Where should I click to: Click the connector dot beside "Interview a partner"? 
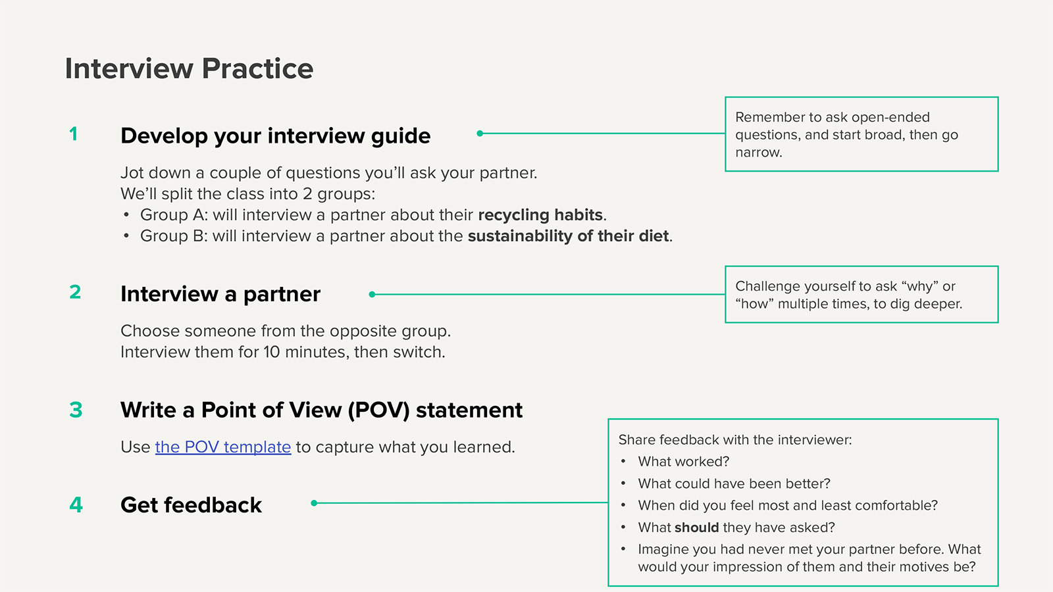coord(372,295)
